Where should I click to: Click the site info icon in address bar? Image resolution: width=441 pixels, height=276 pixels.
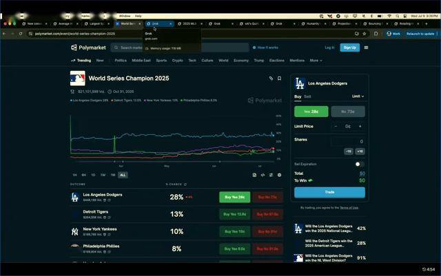pos(30,34)
